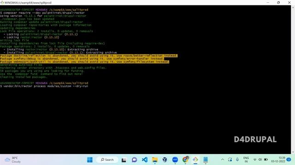Open the ENG IN language switcher
295x165 pixels.
[246, 159]
